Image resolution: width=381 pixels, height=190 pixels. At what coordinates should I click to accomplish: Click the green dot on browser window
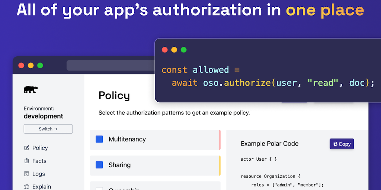[x=40, y=65]
